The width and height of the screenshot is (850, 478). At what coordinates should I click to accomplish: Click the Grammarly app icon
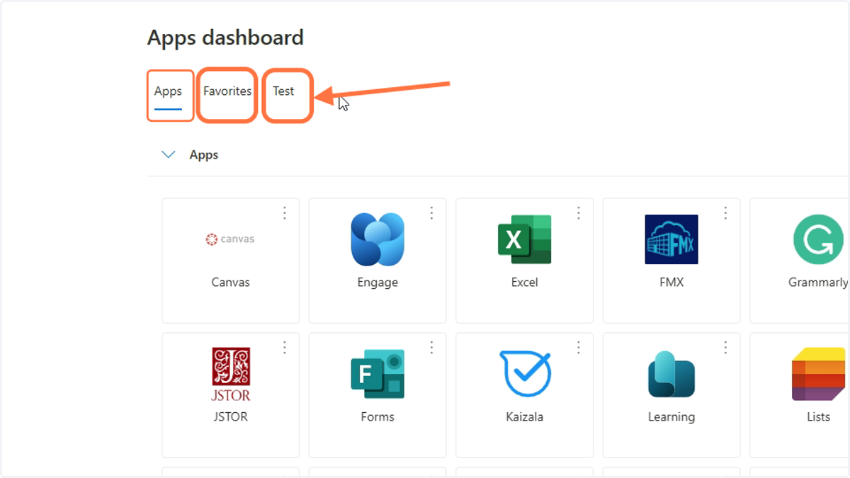click(818, 239)
